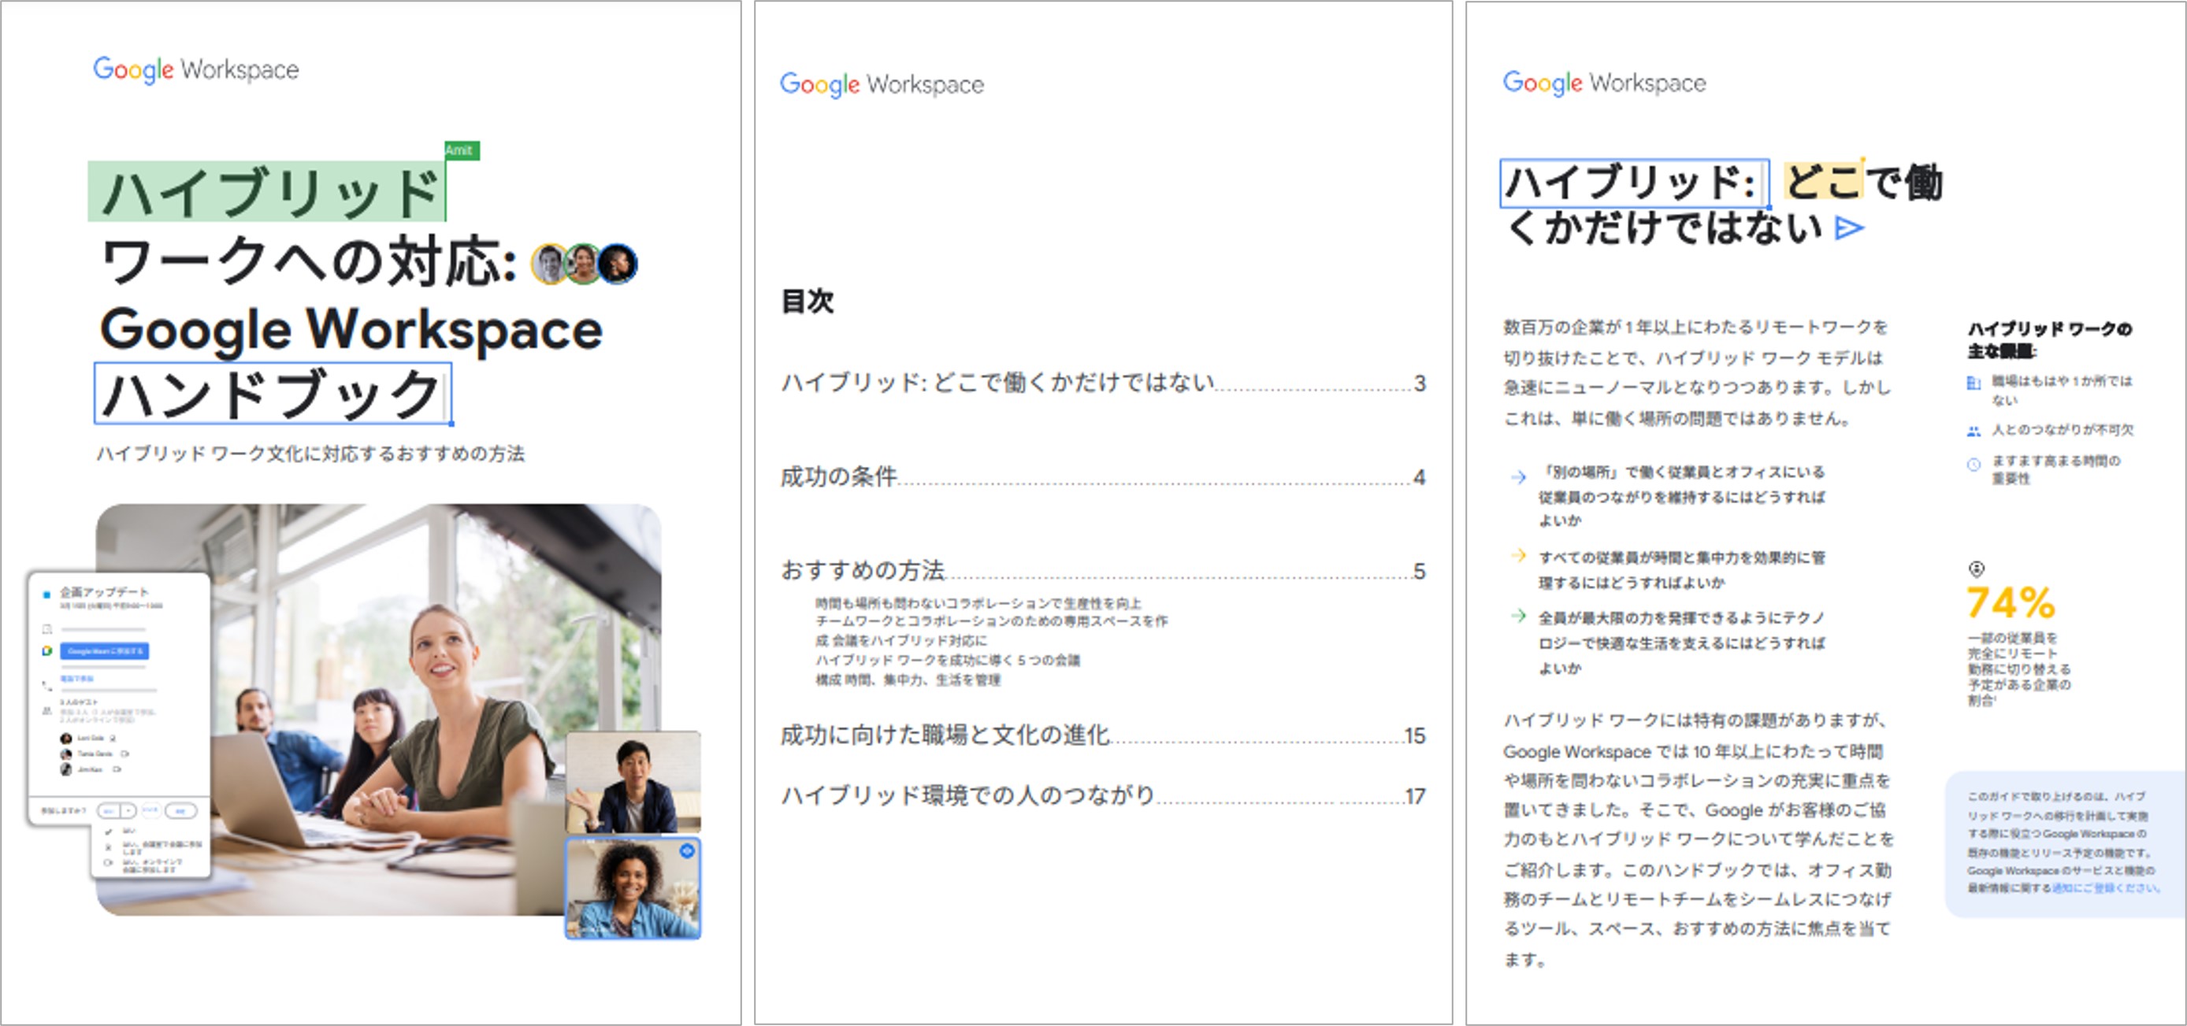Click the blue play arrow icon after the heading
Image resolution: width=2187 pixels, height=1026 pixels.
click(x=1848, y=228)
